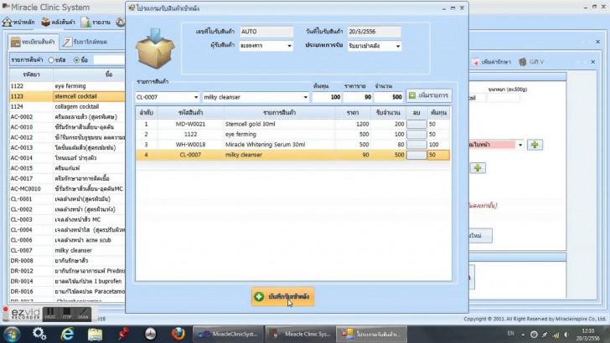Switch to the receive medicine tab with pencil icon
The image size is (610, 343).
click(85, 42)
